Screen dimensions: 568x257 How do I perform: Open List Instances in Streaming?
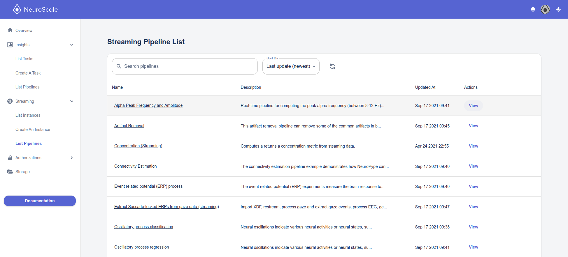28,115
